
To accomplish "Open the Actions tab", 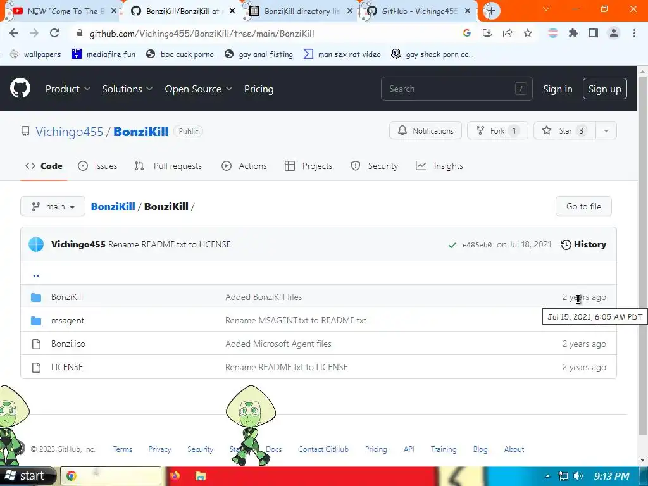I will coord(244,166).
